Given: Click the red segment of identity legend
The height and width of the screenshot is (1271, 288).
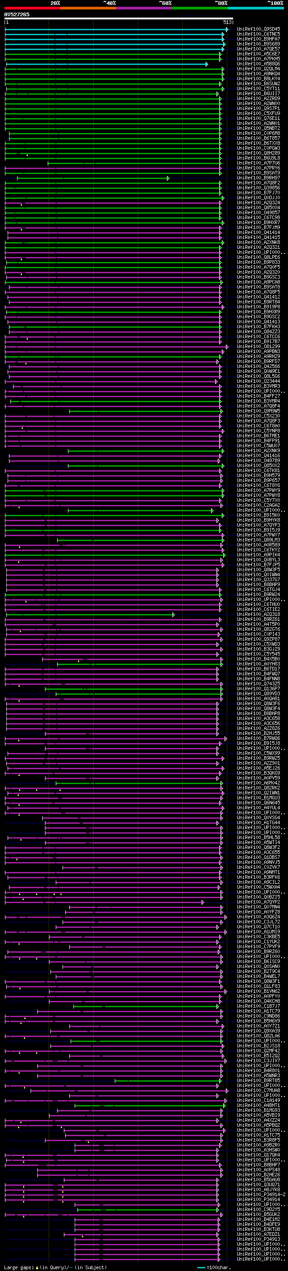Looking at the screenshot, I should (32, 8).
